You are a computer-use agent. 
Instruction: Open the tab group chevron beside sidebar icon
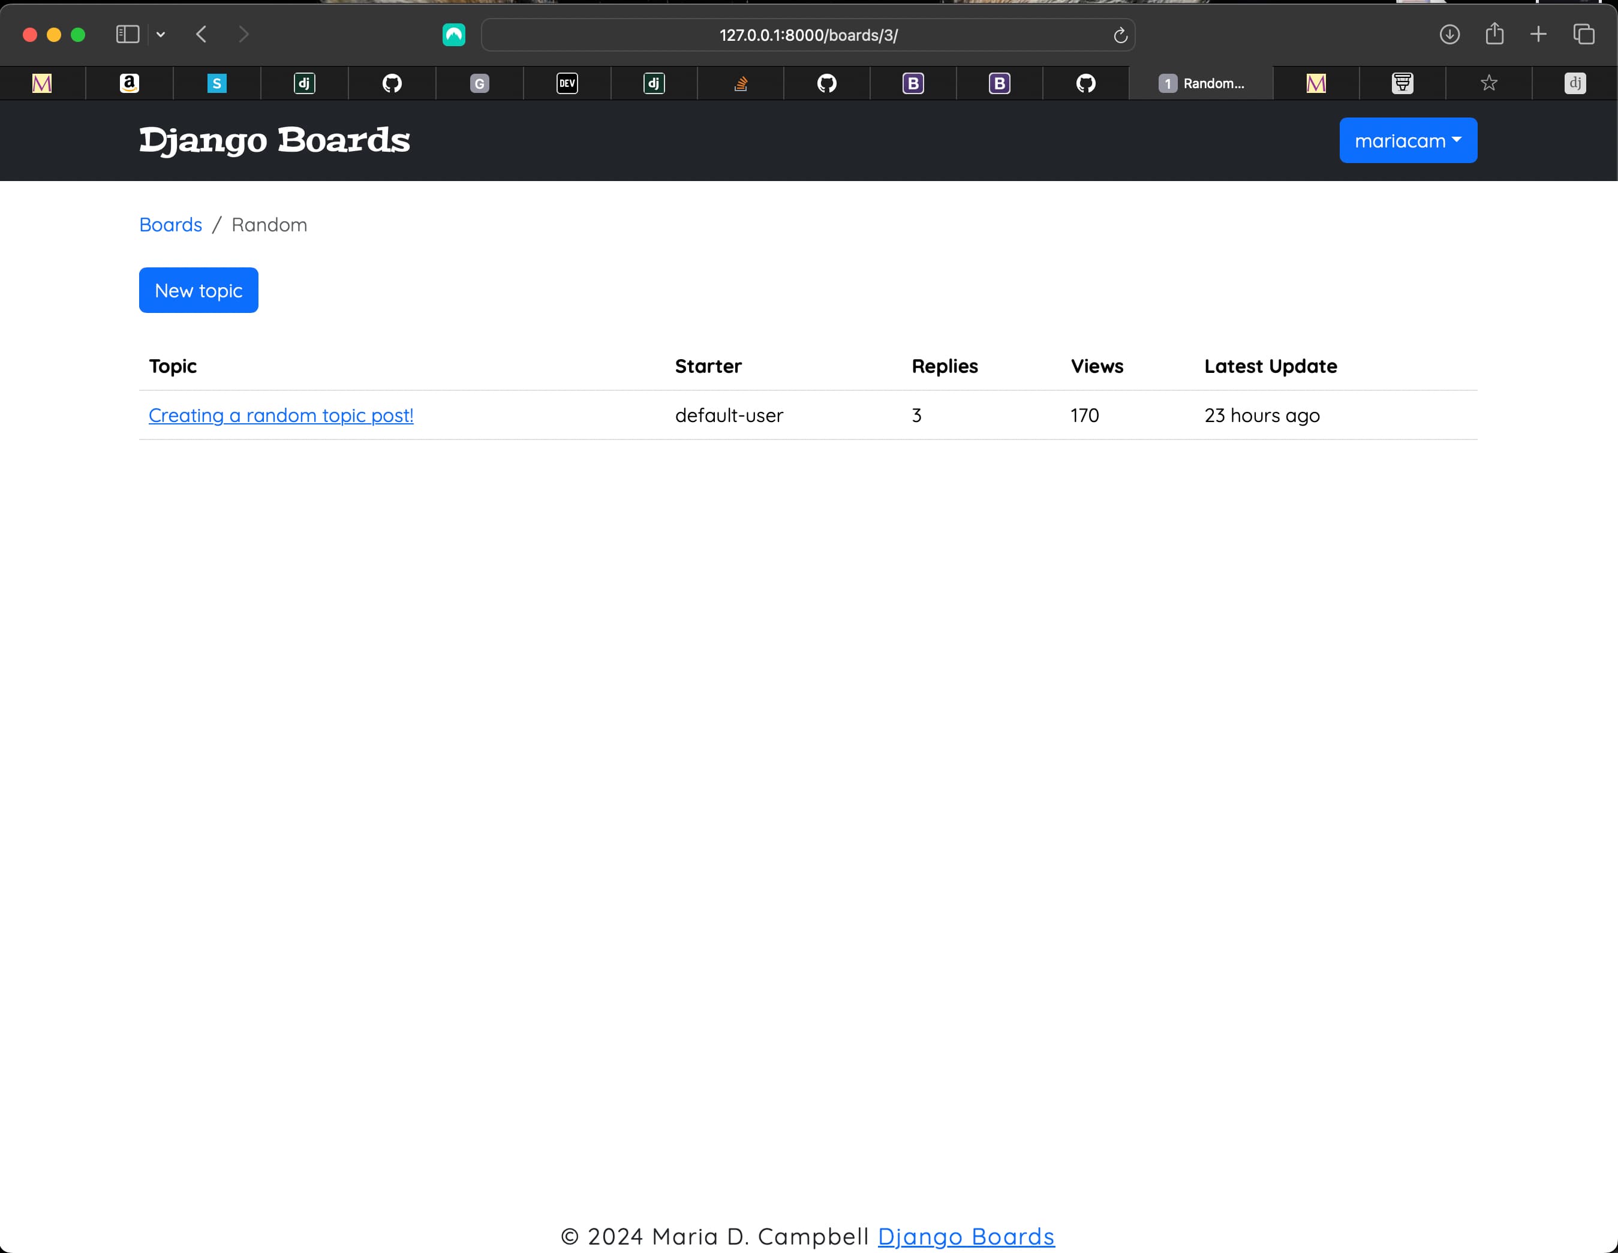(161, 35)
